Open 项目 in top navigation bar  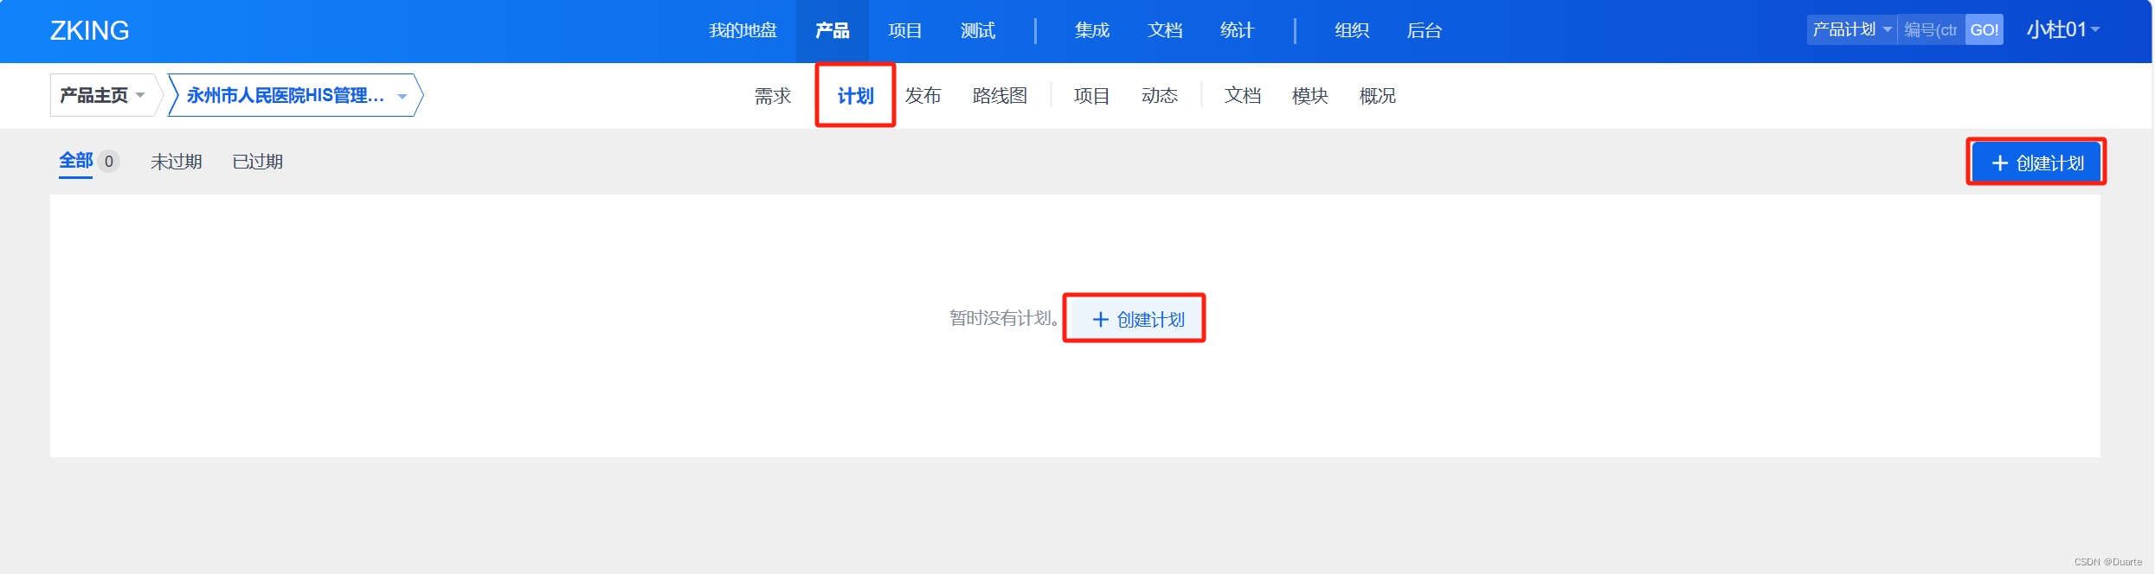[904, 30]
